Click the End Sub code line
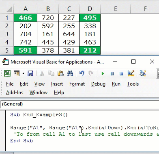The height and width of the screenshot is (154, 159). [21, 141]
